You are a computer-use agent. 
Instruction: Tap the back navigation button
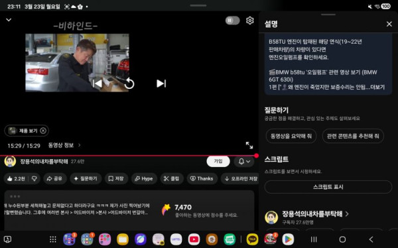(x=371, y=239)
